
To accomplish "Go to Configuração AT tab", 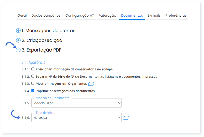I will tap(80, 16).
